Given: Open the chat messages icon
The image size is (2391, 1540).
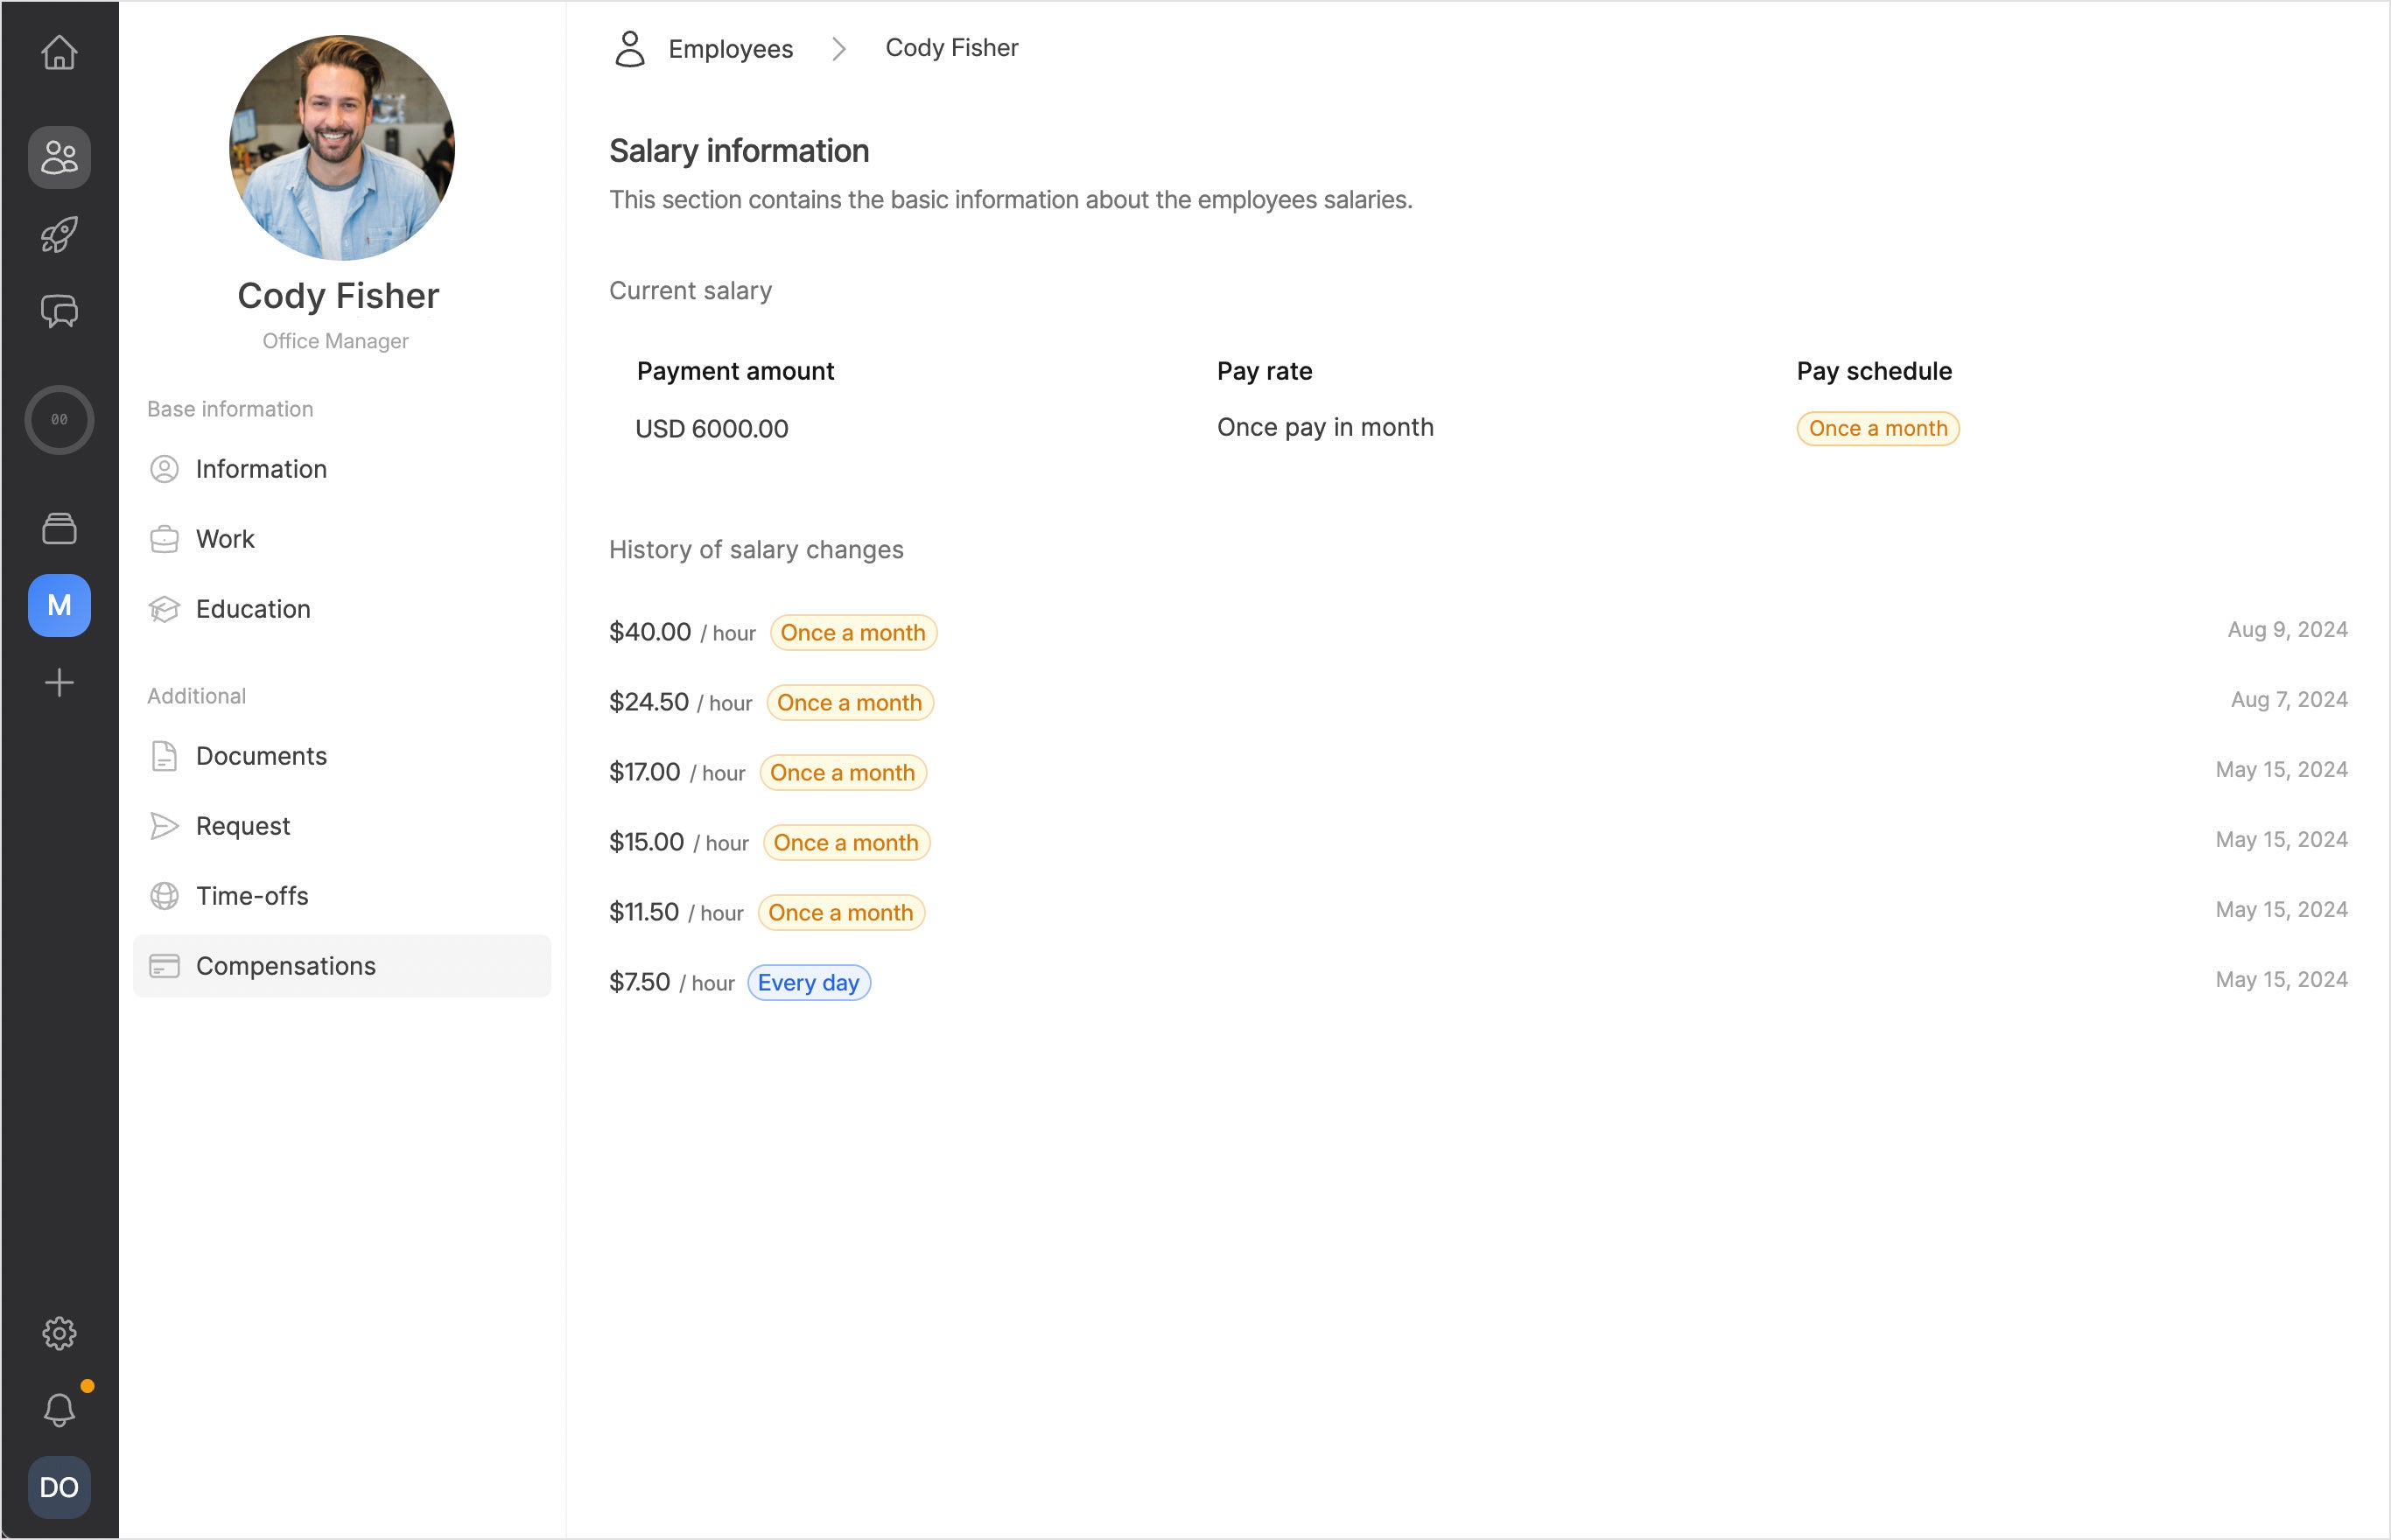Looking at the screenshot, I should (x=59, y=312).
